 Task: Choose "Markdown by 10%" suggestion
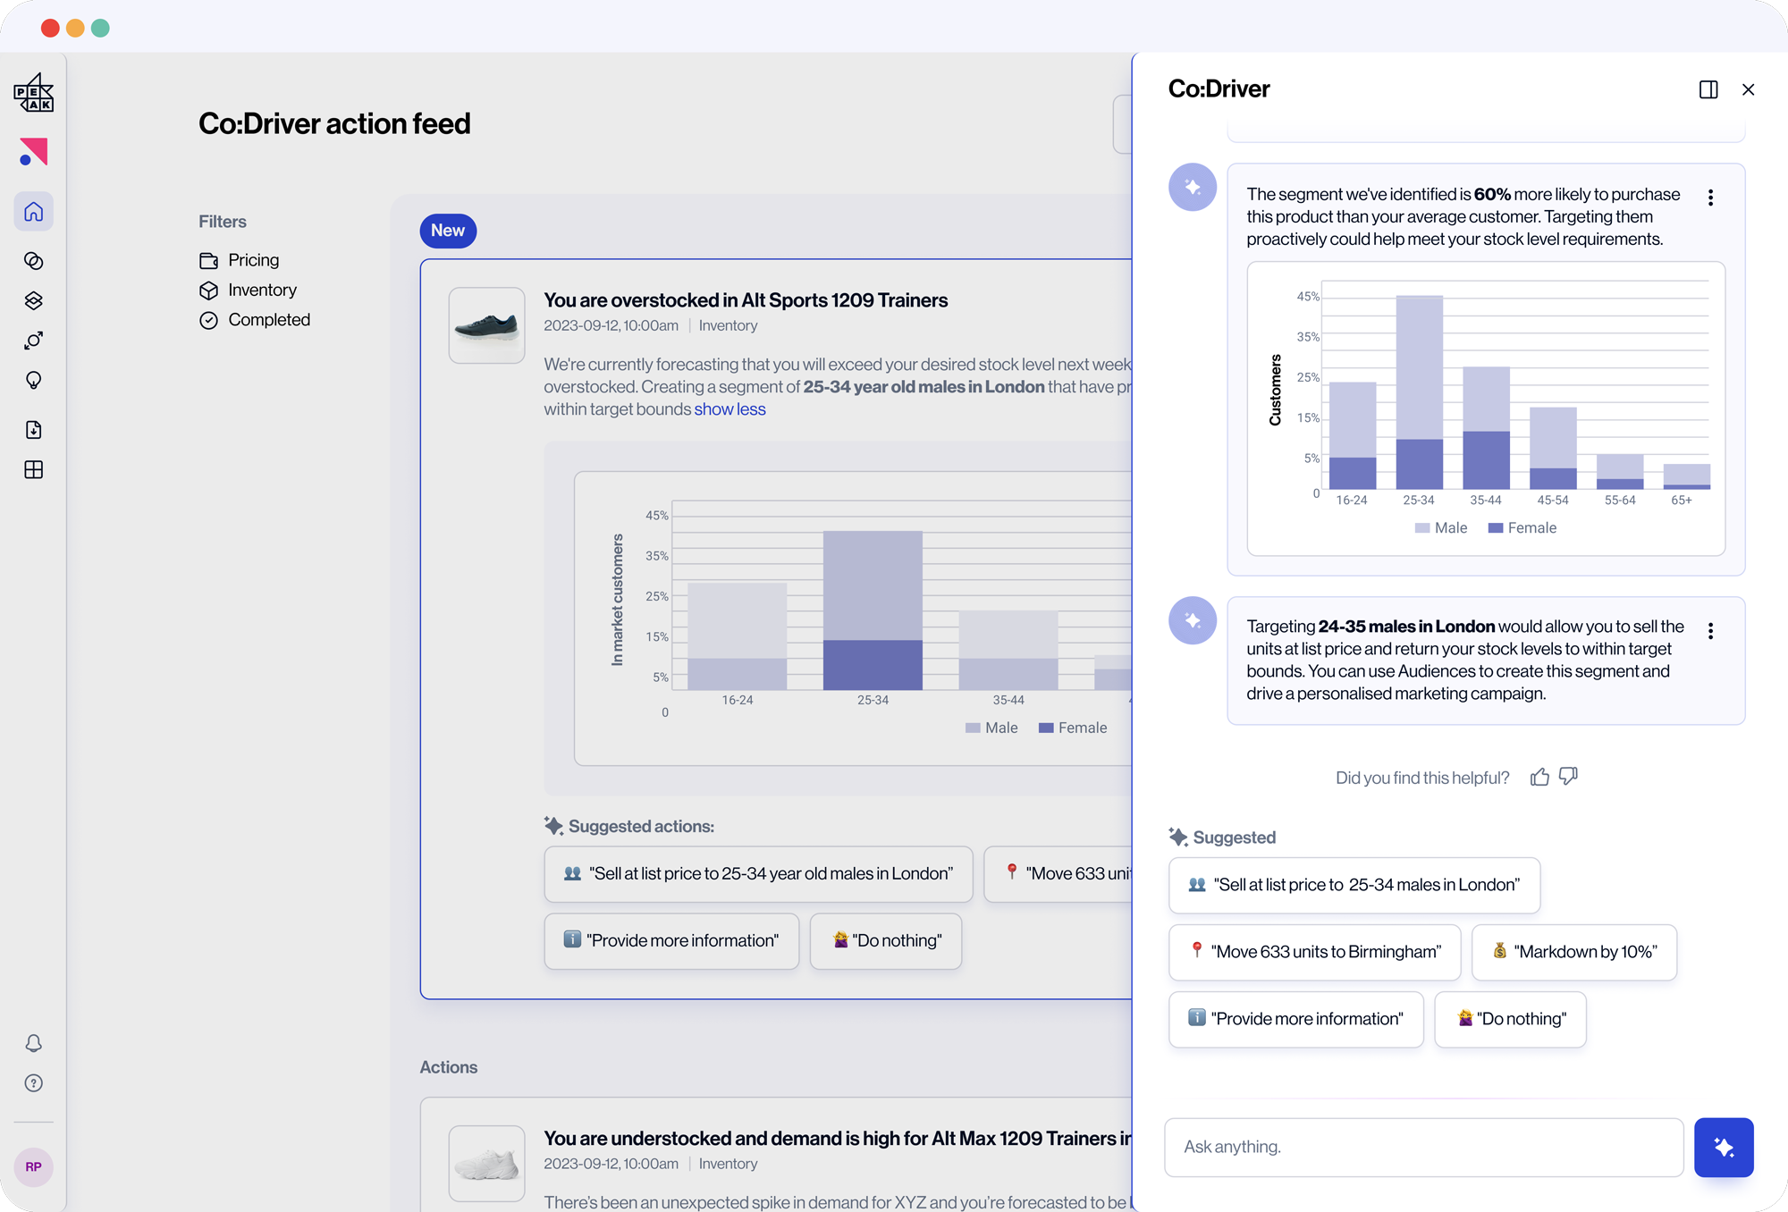coord(1573,952)
